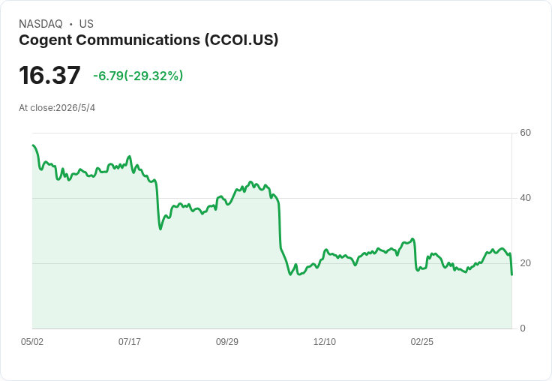Select the 09/29 x-axis date label
The height and width of the screenshot is (381, 552).
[x=227, y=342]
